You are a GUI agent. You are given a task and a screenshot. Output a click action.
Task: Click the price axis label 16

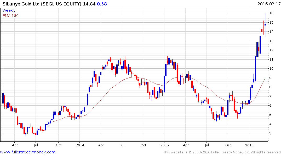pos(271,13)
